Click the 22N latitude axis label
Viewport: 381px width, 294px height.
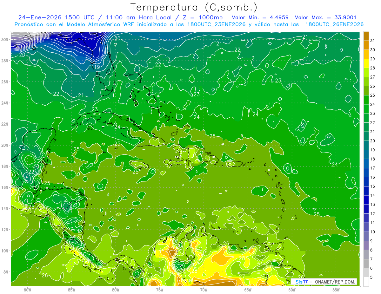pos(5,124)
